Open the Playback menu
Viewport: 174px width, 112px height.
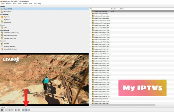[x=9, y=4]
